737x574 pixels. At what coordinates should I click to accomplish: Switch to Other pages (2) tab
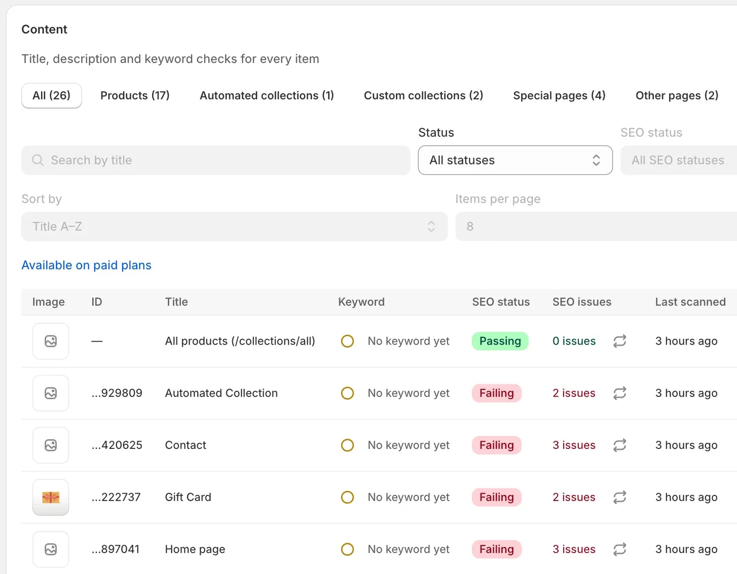pyautogui.click(x=677, y=95)
